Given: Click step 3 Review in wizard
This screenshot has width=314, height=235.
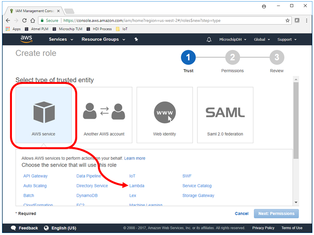Looking at the screenshot, I should (277, 57).
